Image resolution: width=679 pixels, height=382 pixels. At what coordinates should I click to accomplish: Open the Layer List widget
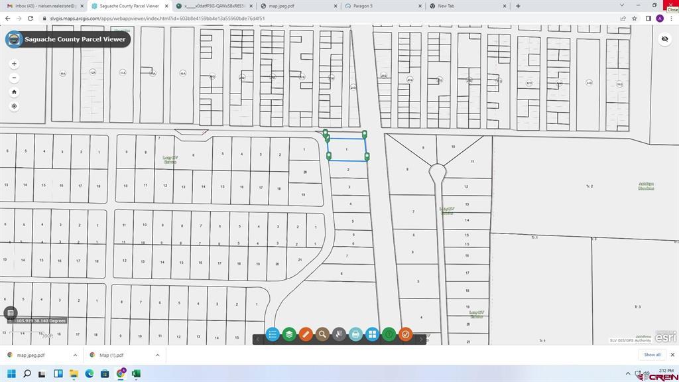point(289,335)
